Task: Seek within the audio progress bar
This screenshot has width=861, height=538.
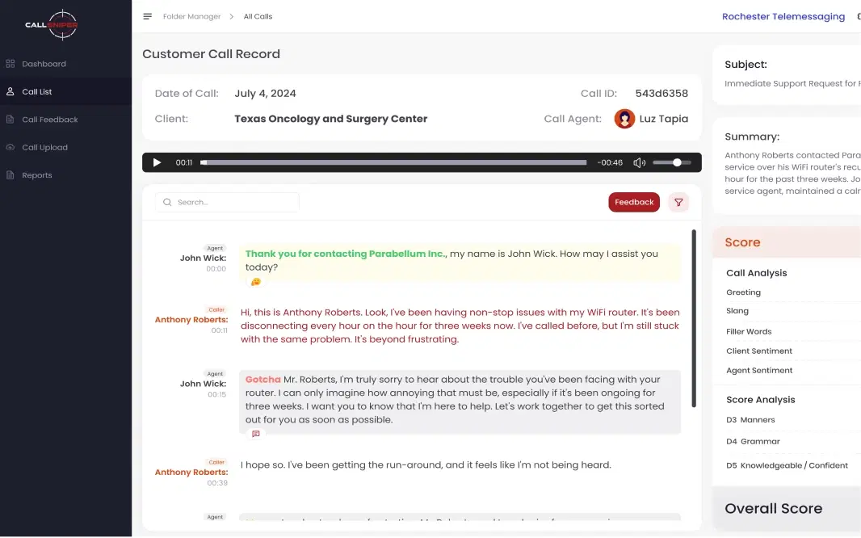Action: [393, 162]
